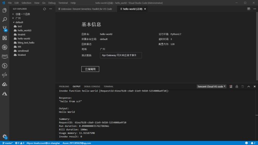Open the Explorer view in activity bar
This screenshot has width=258, height=145.
[x=5, y=10]
